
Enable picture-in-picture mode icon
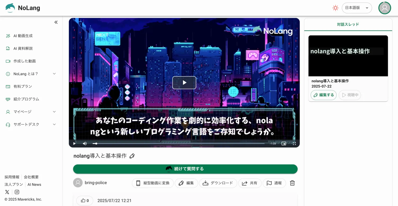pos(284,144)
